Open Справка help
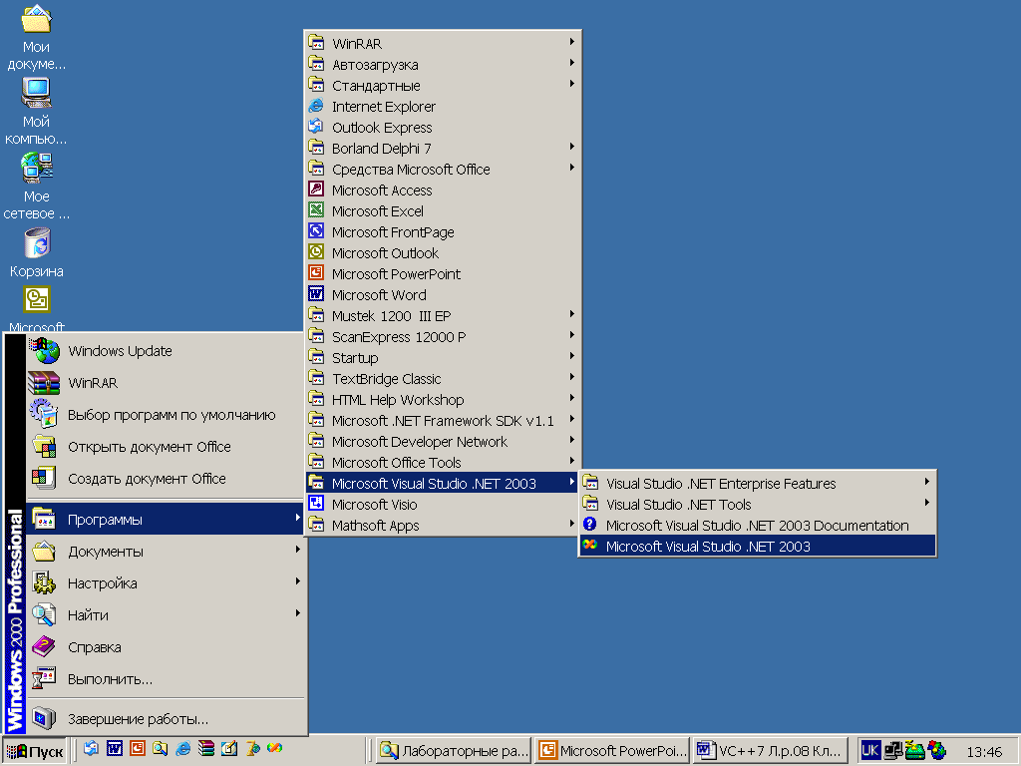The width and height of the screenshot is (1021, 766). point(166,646)
